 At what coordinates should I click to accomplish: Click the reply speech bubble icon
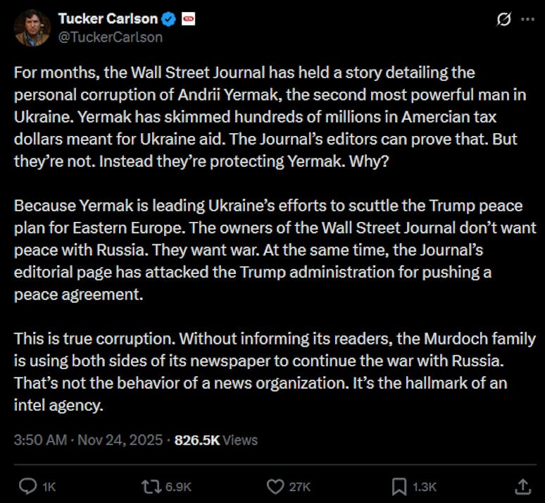(27, 485)
